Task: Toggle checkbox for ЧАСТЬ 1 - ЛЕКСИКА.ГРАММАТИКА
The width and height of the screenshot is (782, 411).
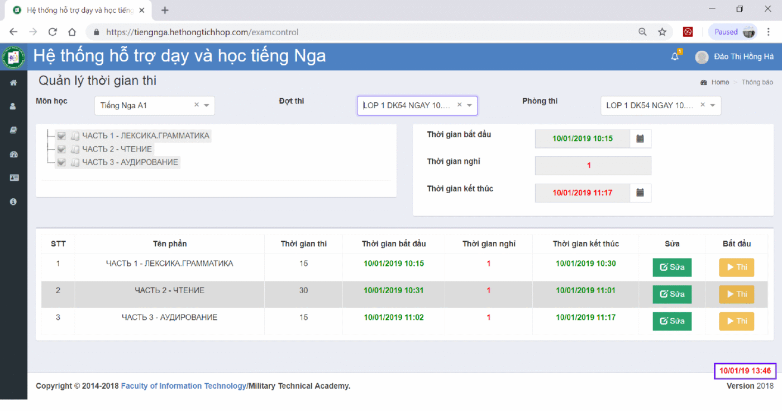Action: click(x=61, y=136)
